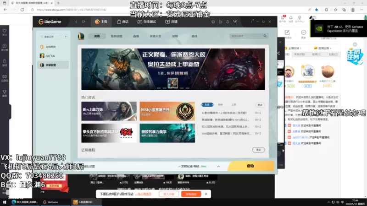This screenshot has height=206, width=367.
Task: Show next banner with right arrow
Action: [x=259, y=69]
